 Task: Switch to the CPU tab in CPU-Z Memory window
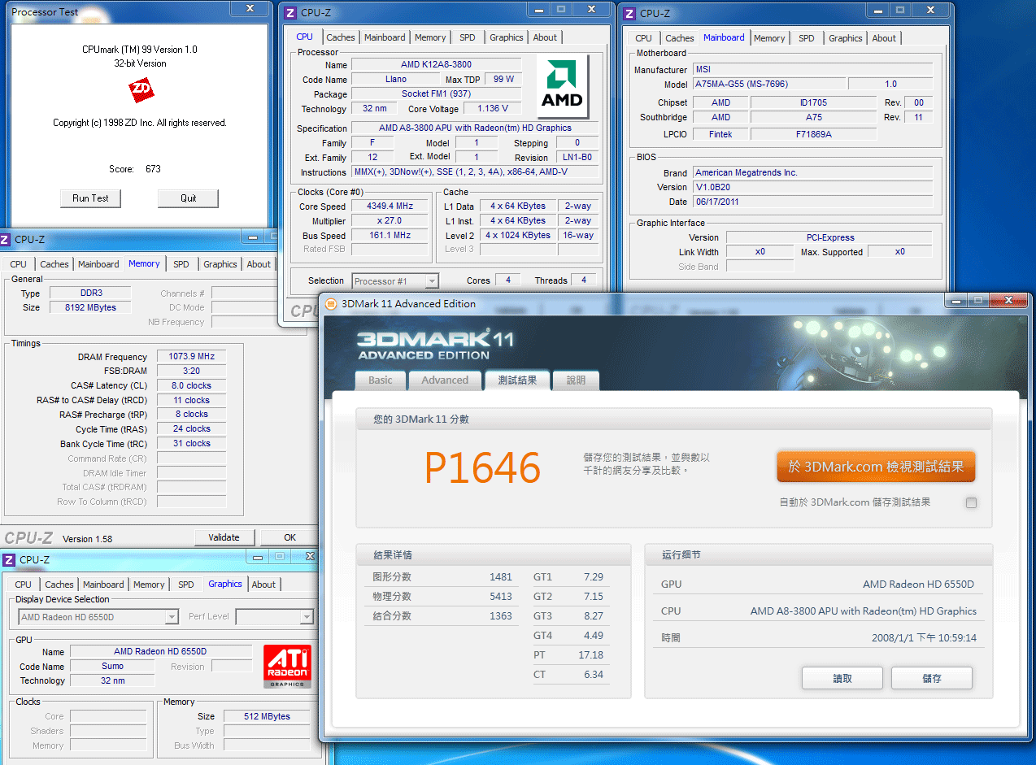19,264
